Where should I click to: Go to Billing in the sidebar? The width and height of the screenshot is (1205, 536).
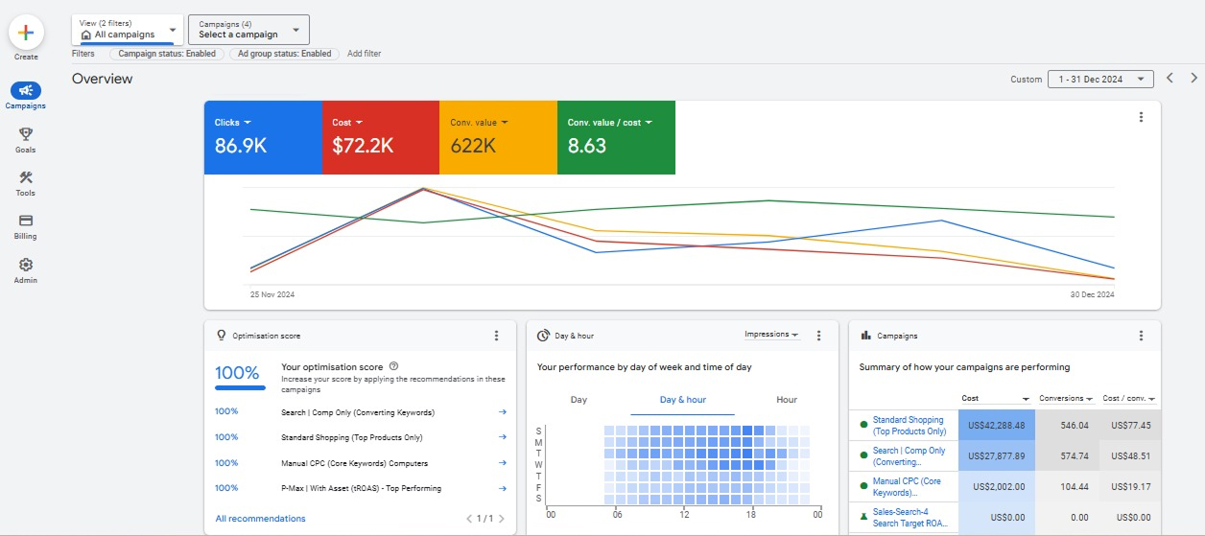[26, 221]
